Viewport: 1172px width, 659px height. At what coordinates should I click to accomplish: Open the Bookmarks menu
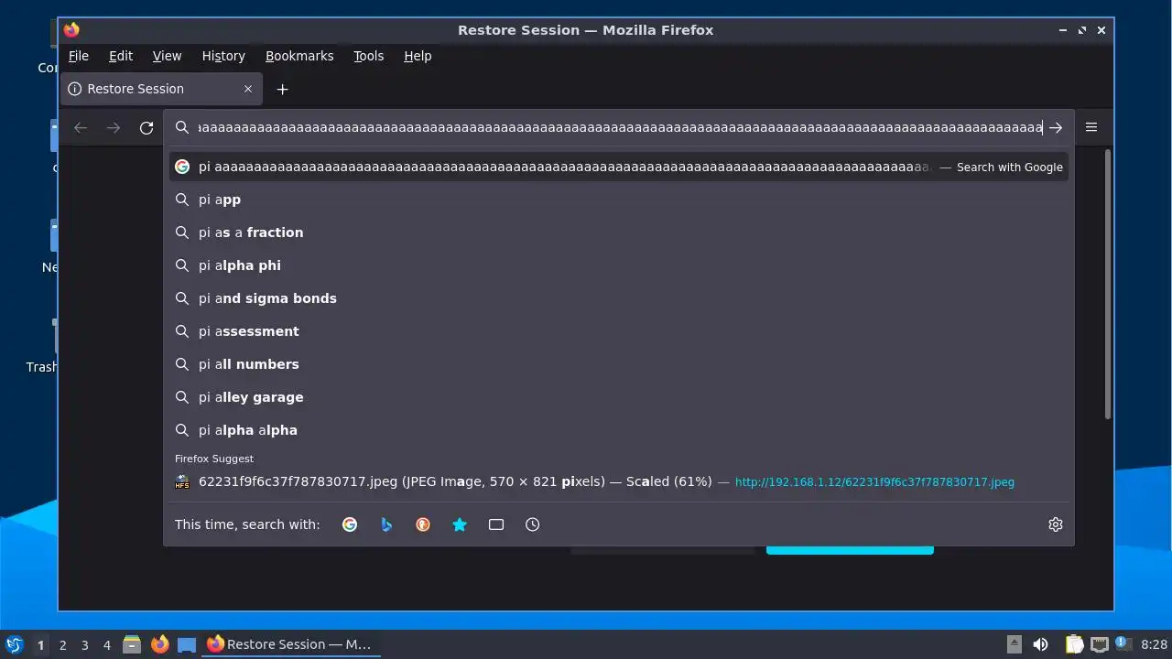(299, 56)
